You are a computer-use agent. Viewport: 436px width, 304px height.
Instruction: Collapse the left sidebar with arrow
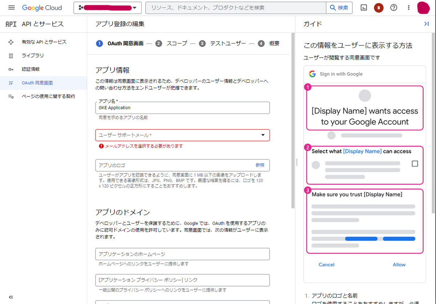[11, 297]
